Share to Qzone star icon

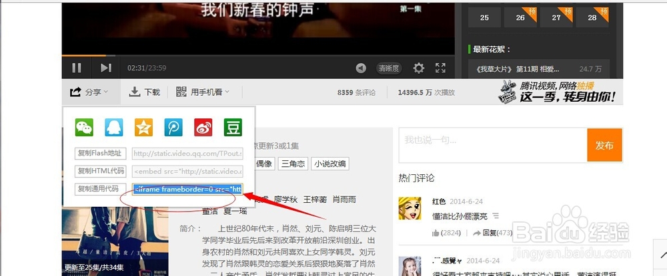click(144, 127)
